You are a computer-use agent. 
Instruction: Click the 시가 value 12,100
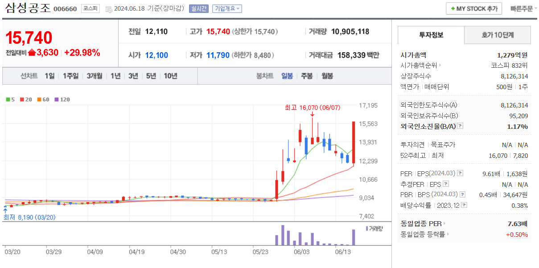pos(157,55)
